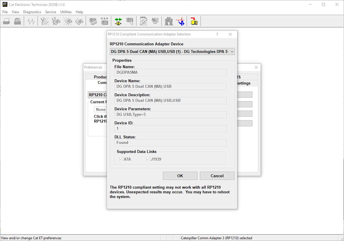This screenshot has height=241, width=344.
Task: Click the help question mark in dialog title
Action: pyautogui.click(x=217, y=34)
